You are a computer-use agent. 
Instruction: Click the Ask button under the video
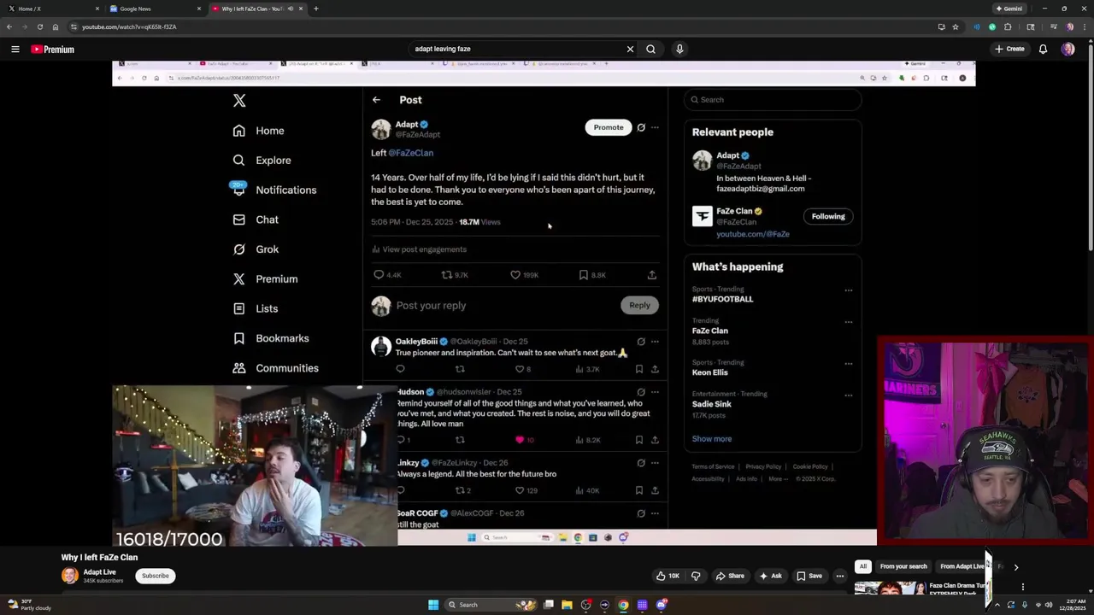[x=770, y=576]
